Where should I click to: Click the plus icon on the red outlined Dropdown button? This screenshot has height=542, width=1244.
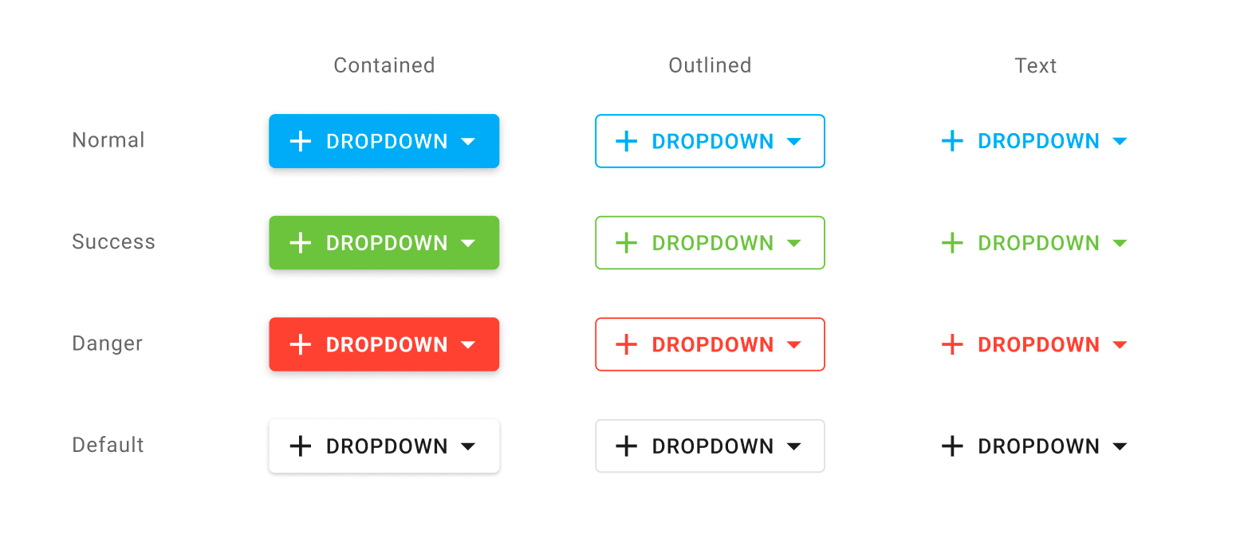point(626,344)
